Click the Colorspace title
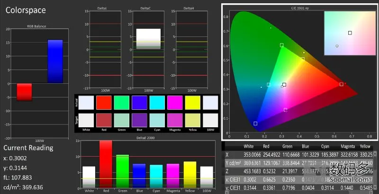379x194 pixels. point(26,10)
